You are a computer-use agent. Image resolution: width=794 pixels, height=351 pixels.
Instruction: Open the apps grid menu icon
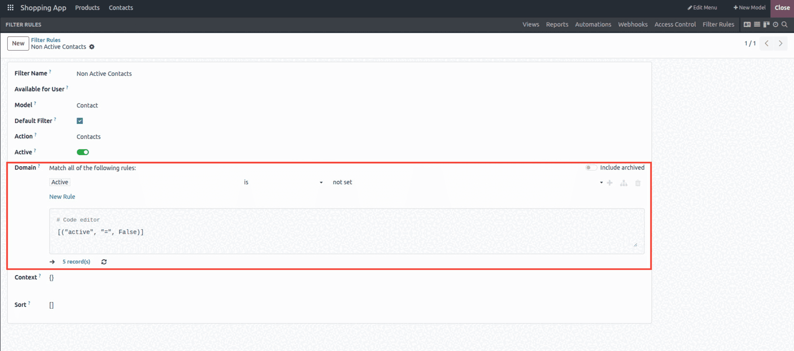pos(10,8)
